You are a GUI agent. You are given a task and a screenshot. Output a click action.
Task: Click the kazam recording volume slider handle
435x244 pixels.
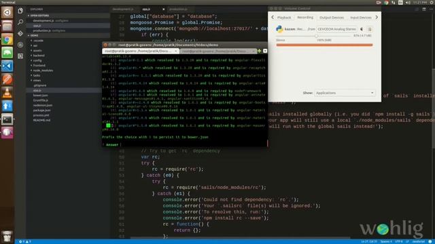coord(316,36)
